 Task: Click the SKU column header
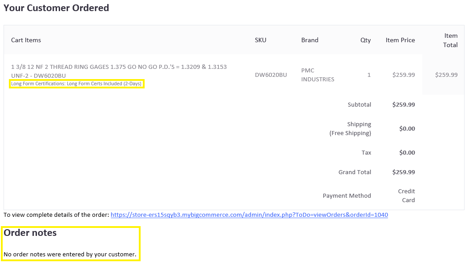(260, 40)
